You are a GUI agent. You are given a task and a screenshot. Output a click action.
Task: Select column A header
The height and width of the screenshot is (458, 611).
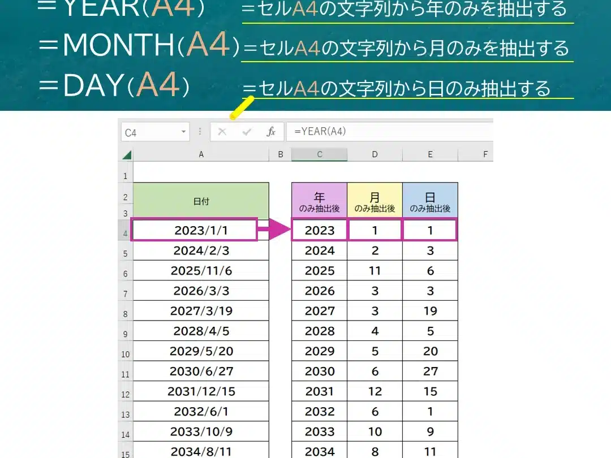[201, 154]
